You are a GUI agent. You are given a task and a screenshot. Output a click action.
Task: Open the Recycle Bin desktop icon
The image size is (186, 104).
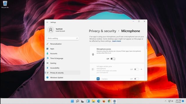pyautogui.click(x=5, y=5)
